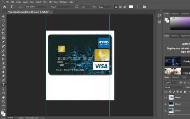
Task: Hide the Ebene 3 layer
Action: 165,97
